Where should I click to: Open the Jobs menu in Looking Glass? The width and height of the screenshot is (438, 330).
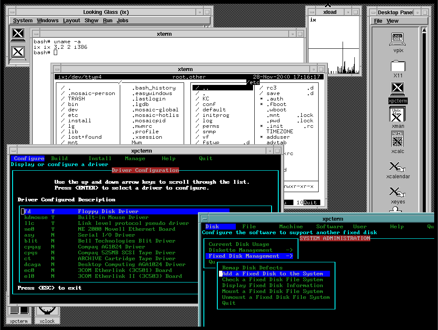(122, 21)
